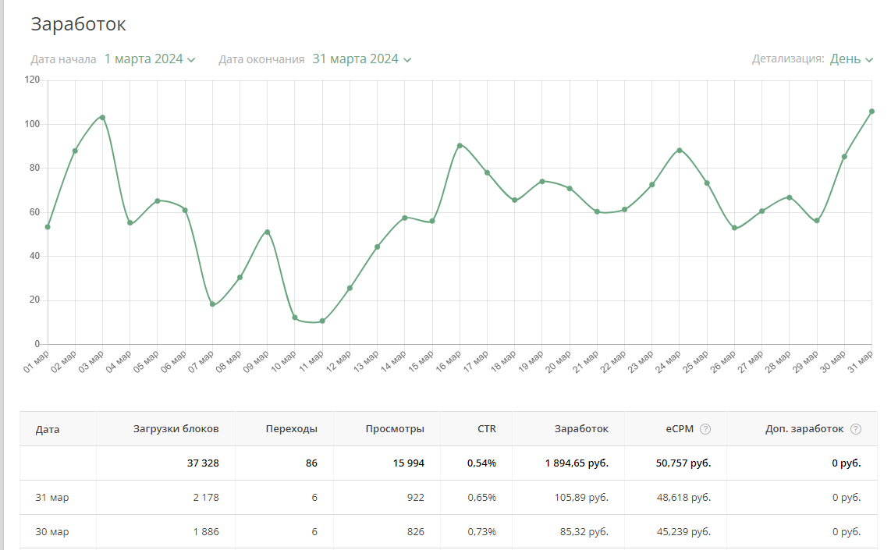
Task: Click the Доп. заработок help icon
Action: click(x=856, y=429)
